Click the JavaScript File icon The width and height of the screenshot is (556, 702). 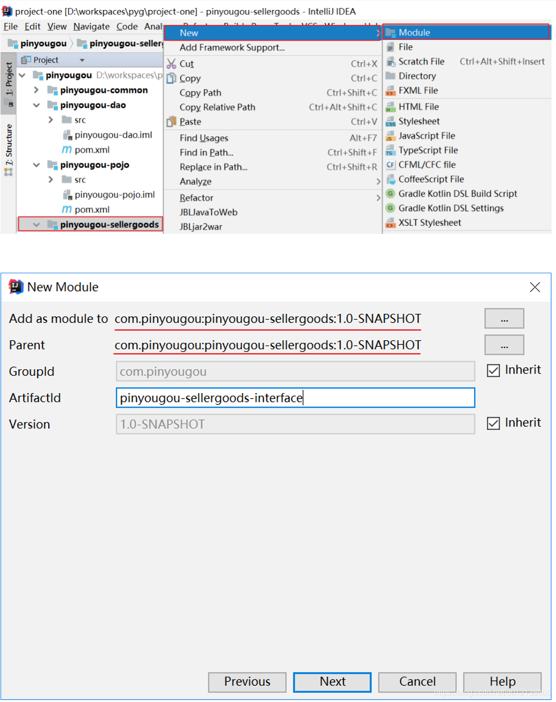pyautogui.click(x=390, y=136)
